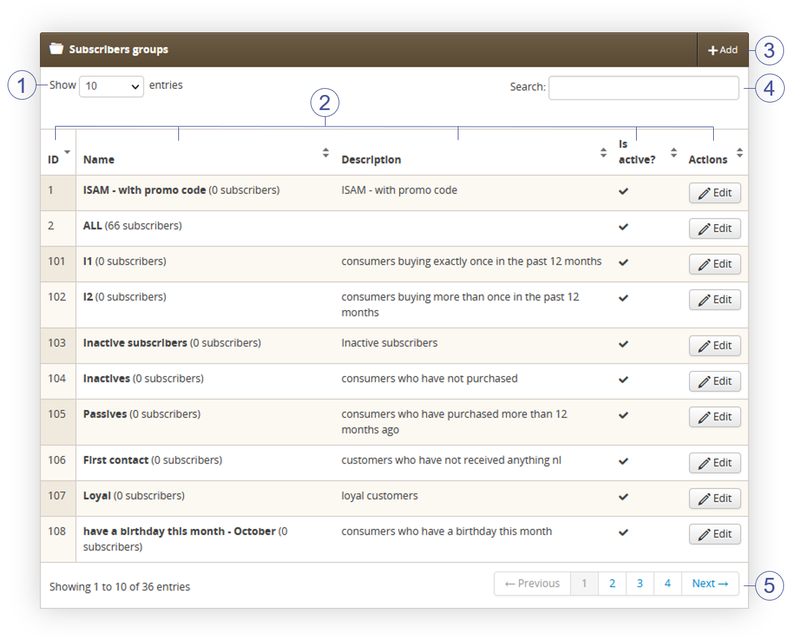Edit the birthday this month group
793x637 pixels.
pyautogui.click(x=715, y=535)
